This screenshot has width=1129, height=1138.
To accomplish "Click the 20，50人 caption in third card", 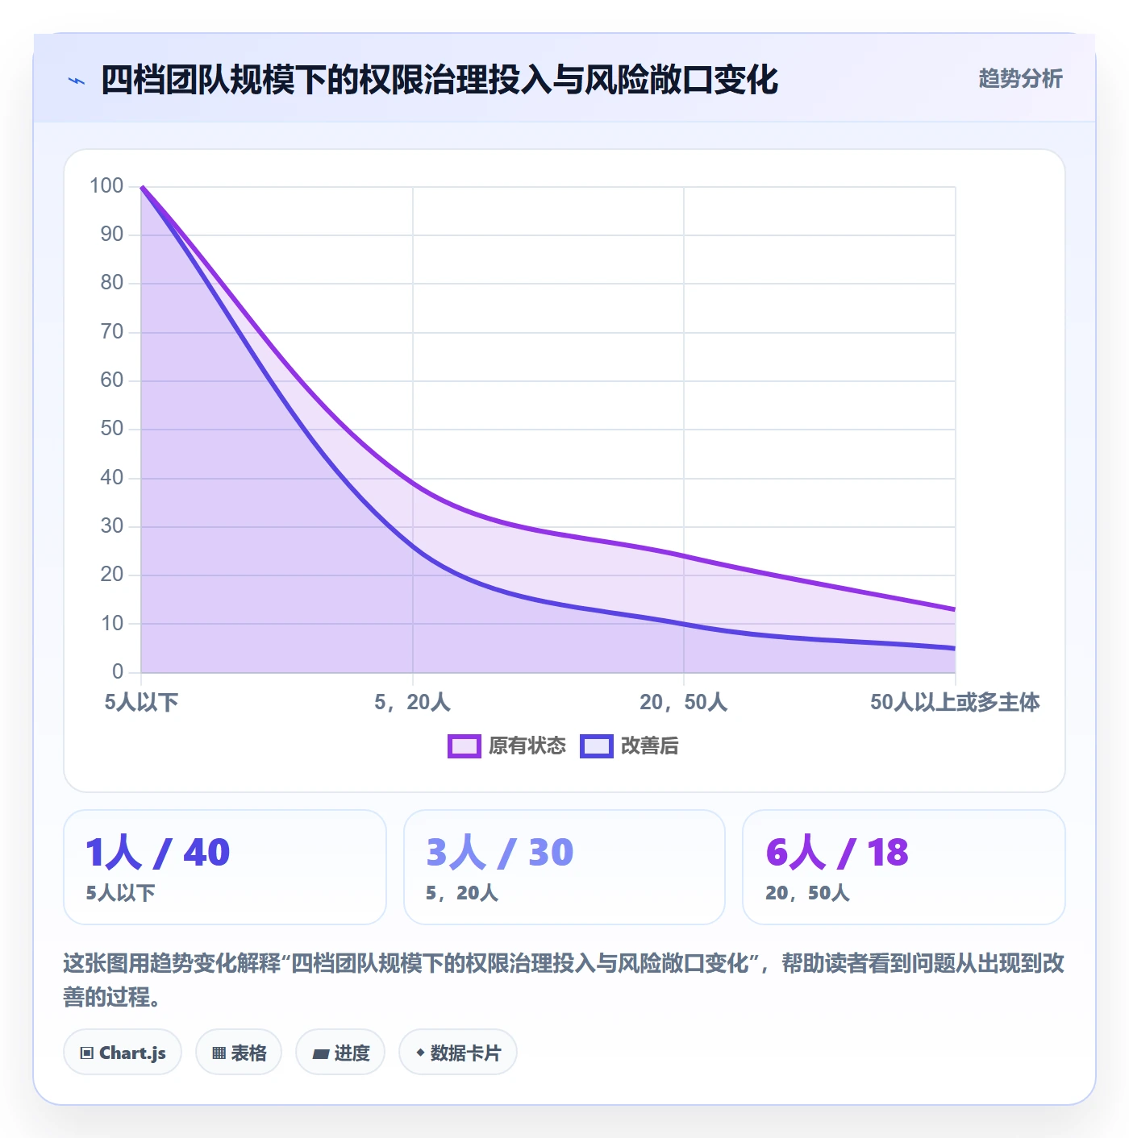I will tap(807, 893).
